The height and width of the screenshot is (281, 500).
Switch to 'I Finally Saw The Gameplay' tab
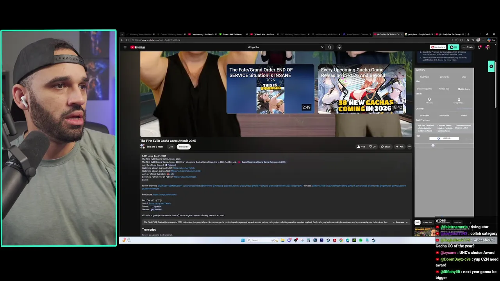[450, 34]
